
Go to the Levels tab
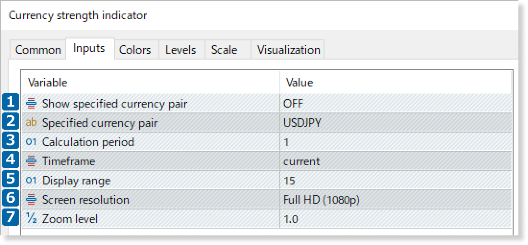tap(181, 50)
